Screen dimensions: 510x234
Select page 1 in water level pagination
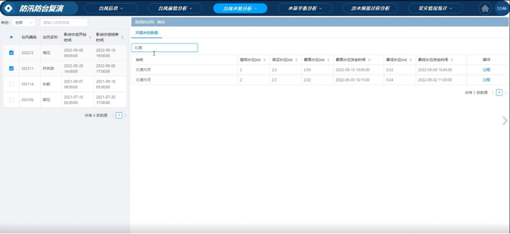pyautogui.click(x=500, y=92)
